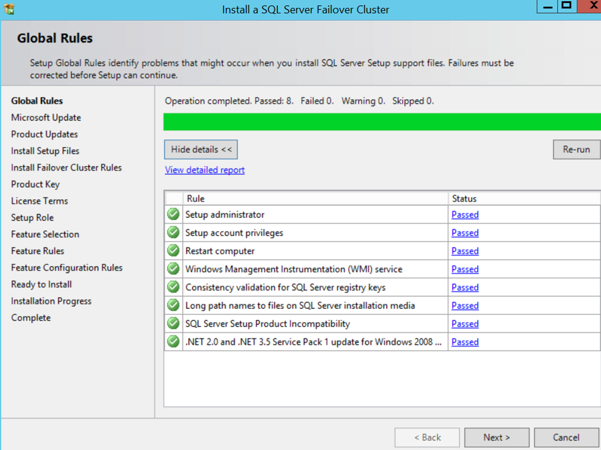Image resolution: width=601 pixels, height=450 pixels.
Task: Open Passed status for registry keys validation
Action: 465,287
